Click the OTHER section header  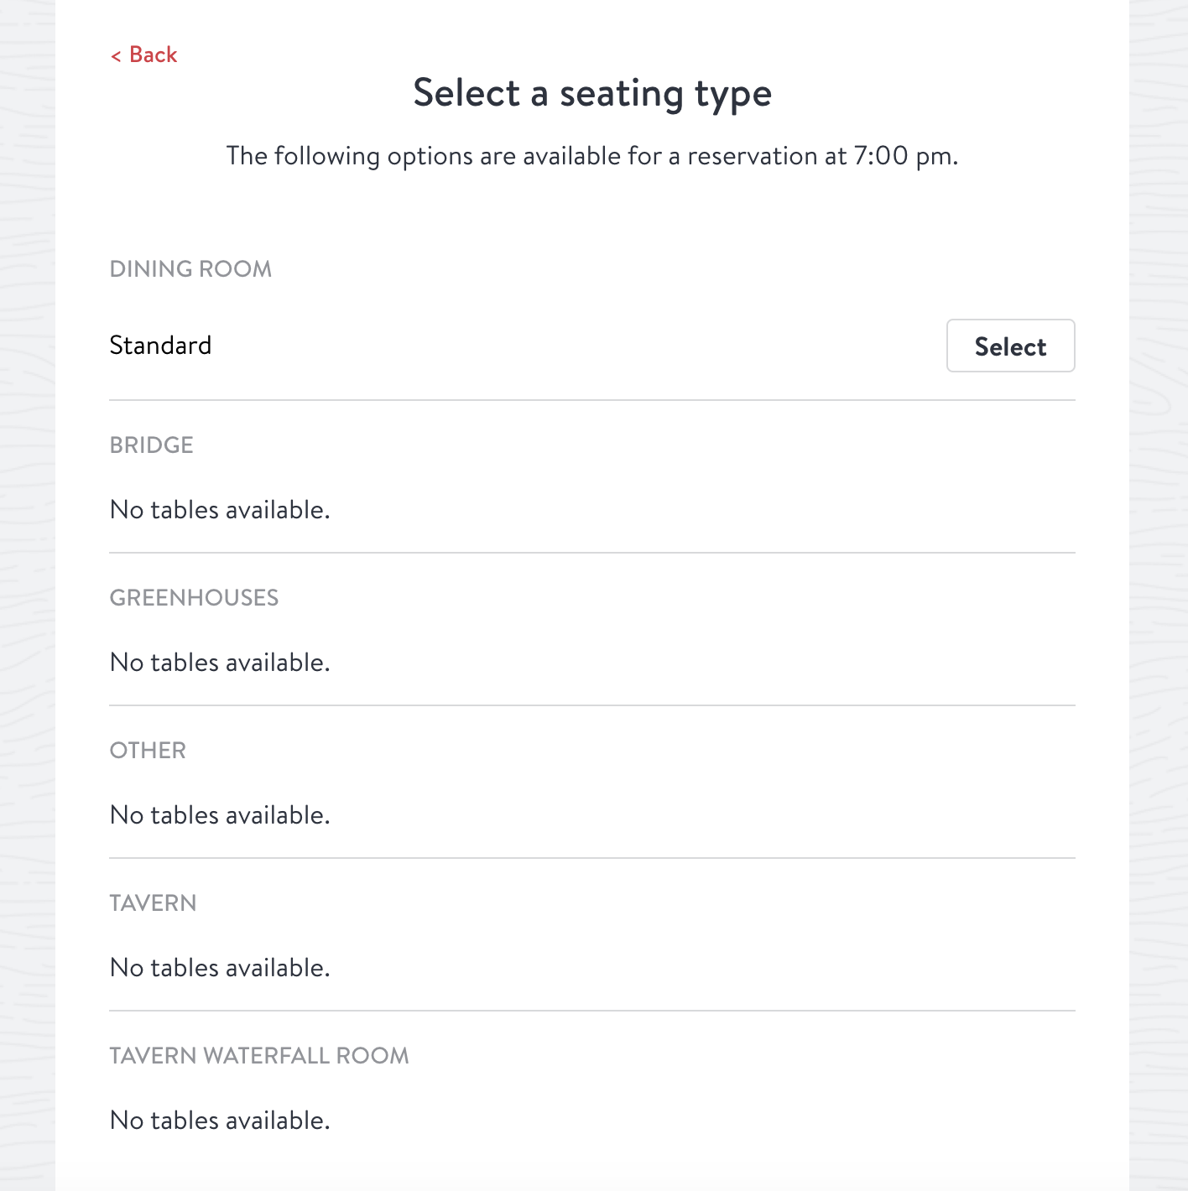coord(148,751)
